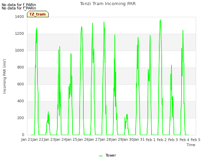The image size is (216, 162).
Task: Click the green Tower legend line swatch
Action: click(101, 156)
